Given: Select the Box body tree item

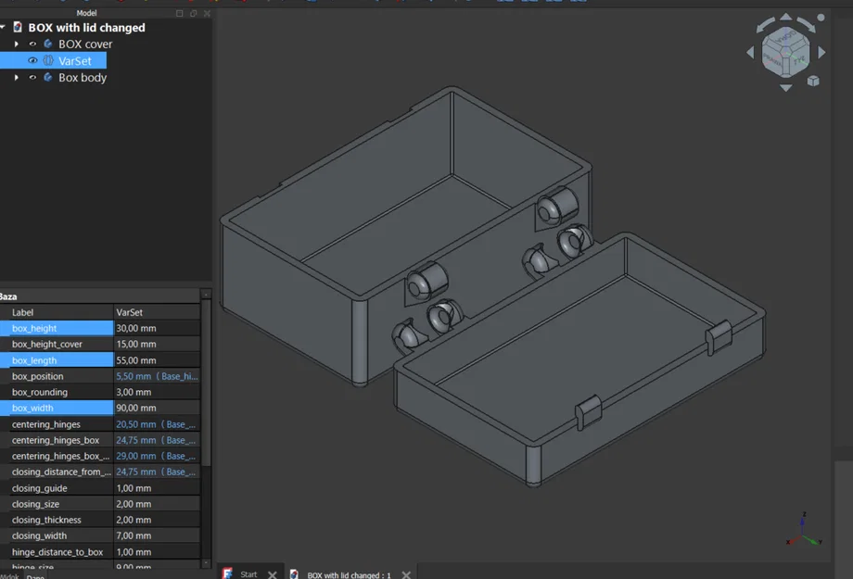Looking at the screenshot, I should tap(83, 77).
